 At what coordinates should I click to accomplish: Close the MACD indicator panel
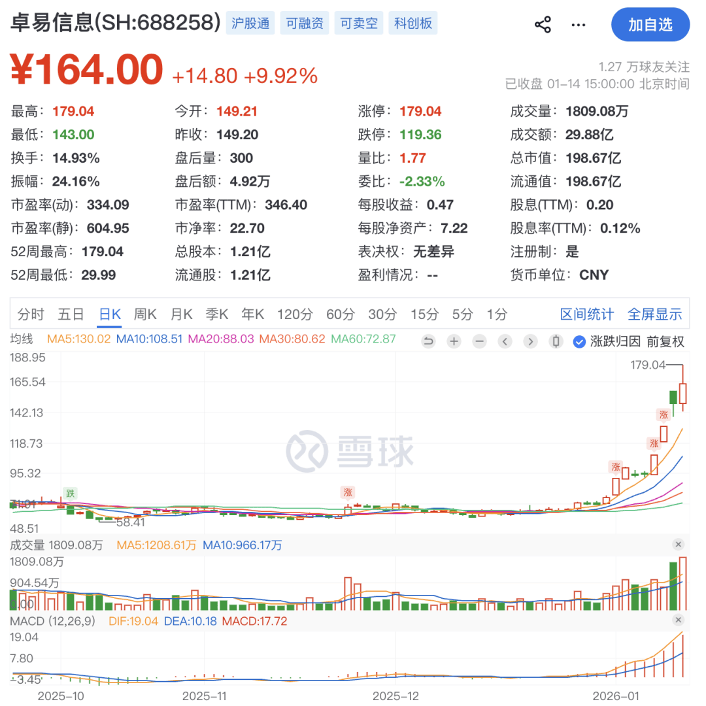tap(679, 619)
